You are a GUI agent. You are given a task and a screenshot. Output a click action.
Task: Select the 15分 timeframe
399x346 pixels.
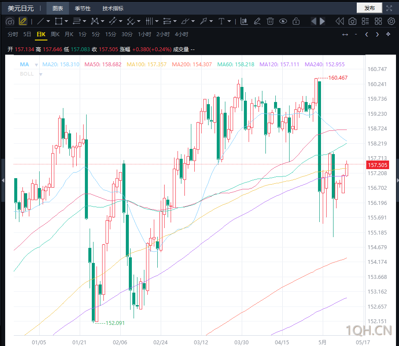coord(111,34)
